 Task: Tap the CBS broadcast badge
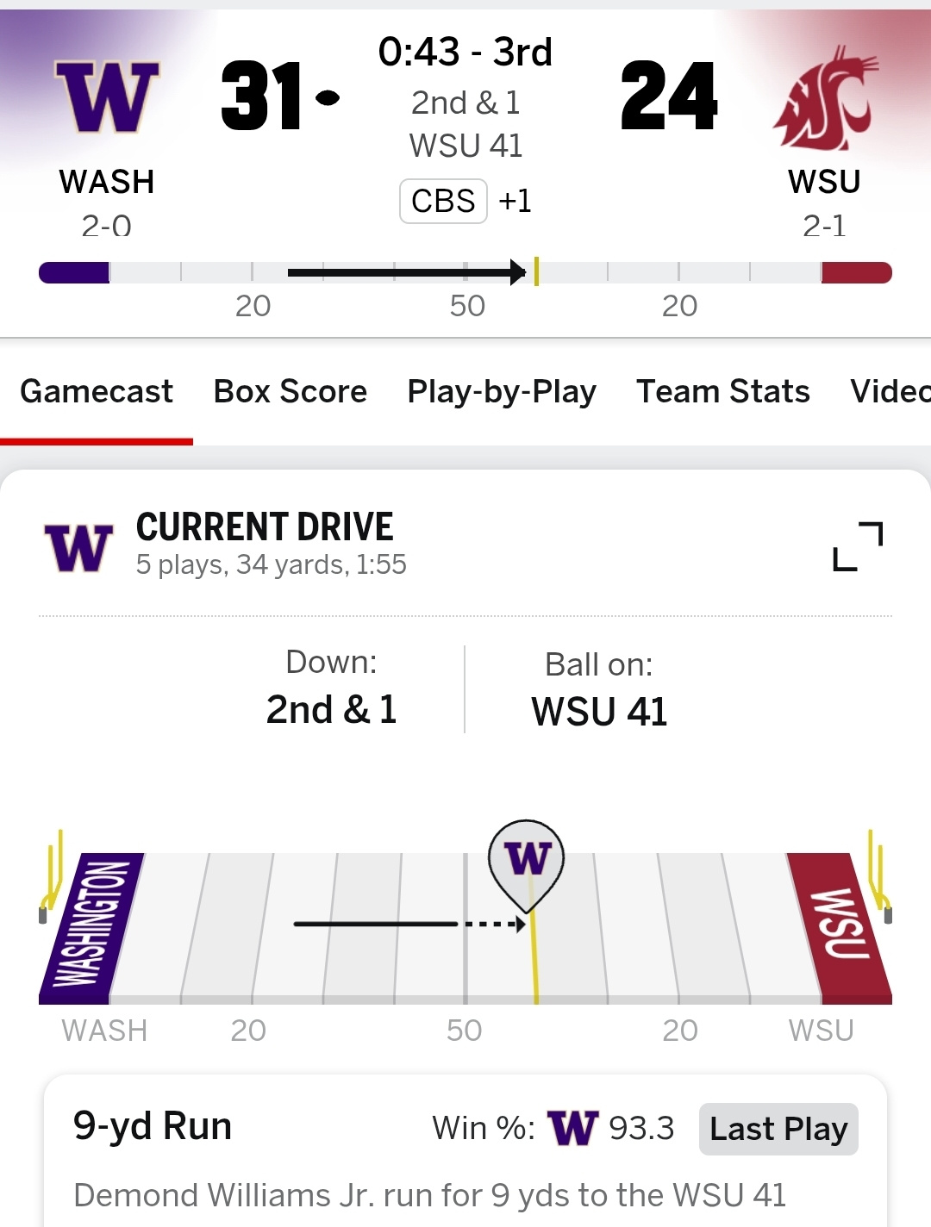[x=443, y=201]
